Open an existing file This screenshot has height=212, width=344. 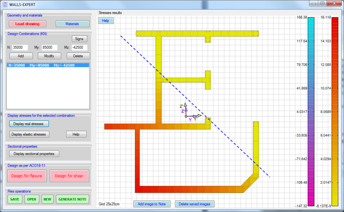32,199
